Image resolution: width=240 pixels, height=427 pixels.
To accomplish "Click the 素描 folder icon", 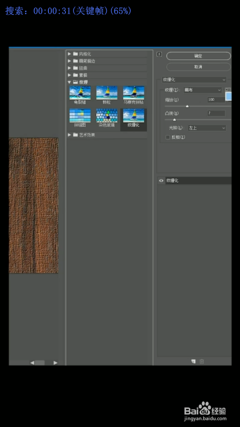I will [x=75, y=75].
